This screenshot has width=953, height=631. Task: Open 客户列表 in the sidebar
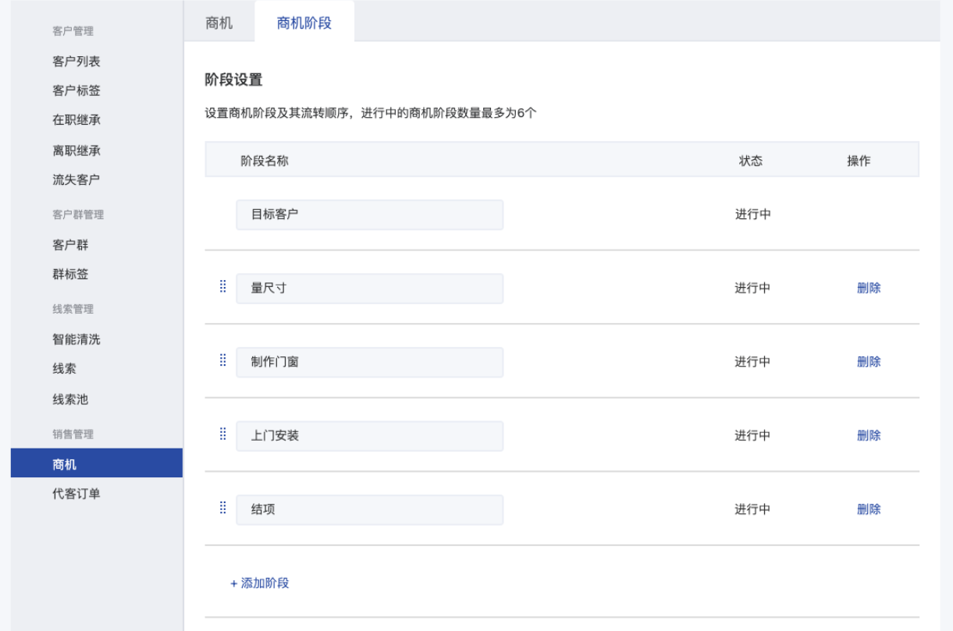pos(76,61)
